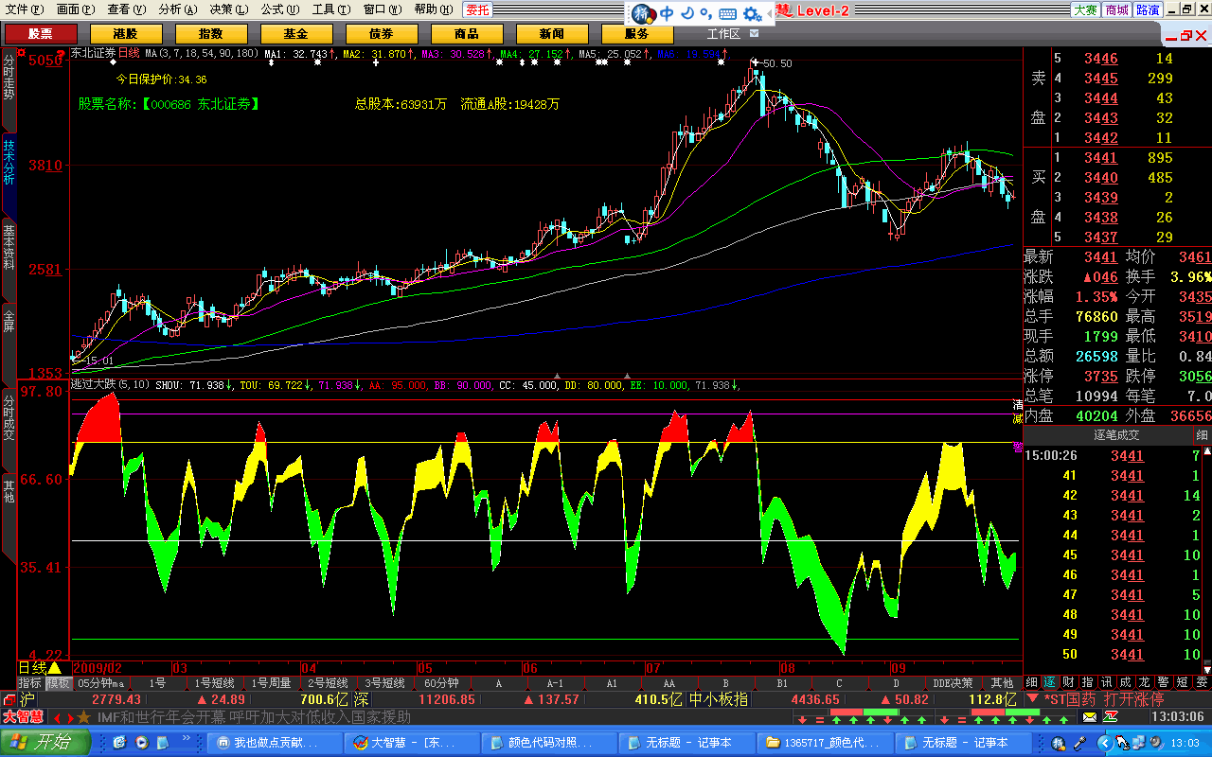1212x757 pixels.
Task: Click the IME Chinese 中 mode icon
Action: [x=668, y=13]
